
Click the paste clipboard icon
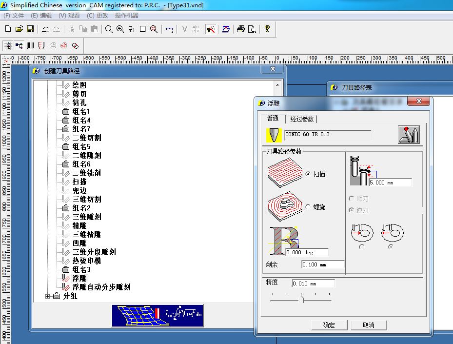coord(94,29)
